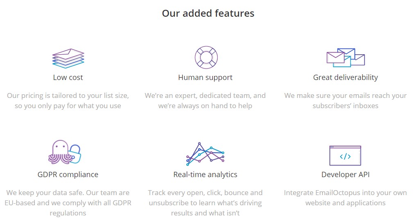Click the "Integrate EmailOctopus" description text
This screenshot has height=222, width=415.
[x=345, y=198]
